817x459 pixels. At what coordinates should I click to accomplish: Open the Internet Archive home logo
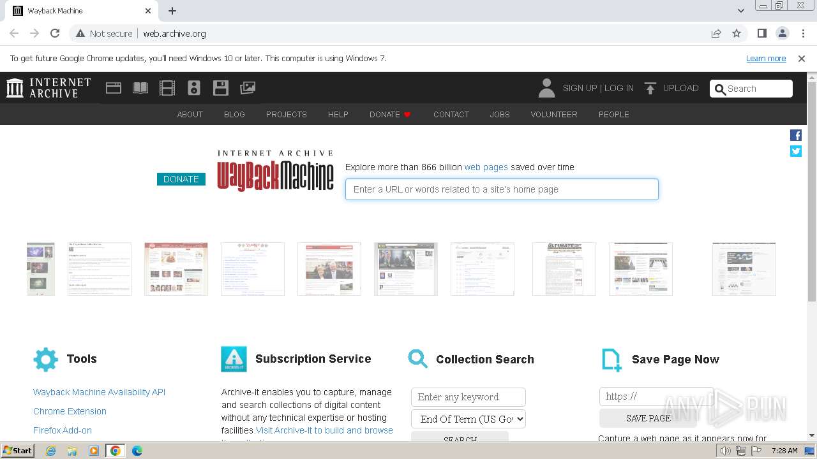[x=49, y=88]
